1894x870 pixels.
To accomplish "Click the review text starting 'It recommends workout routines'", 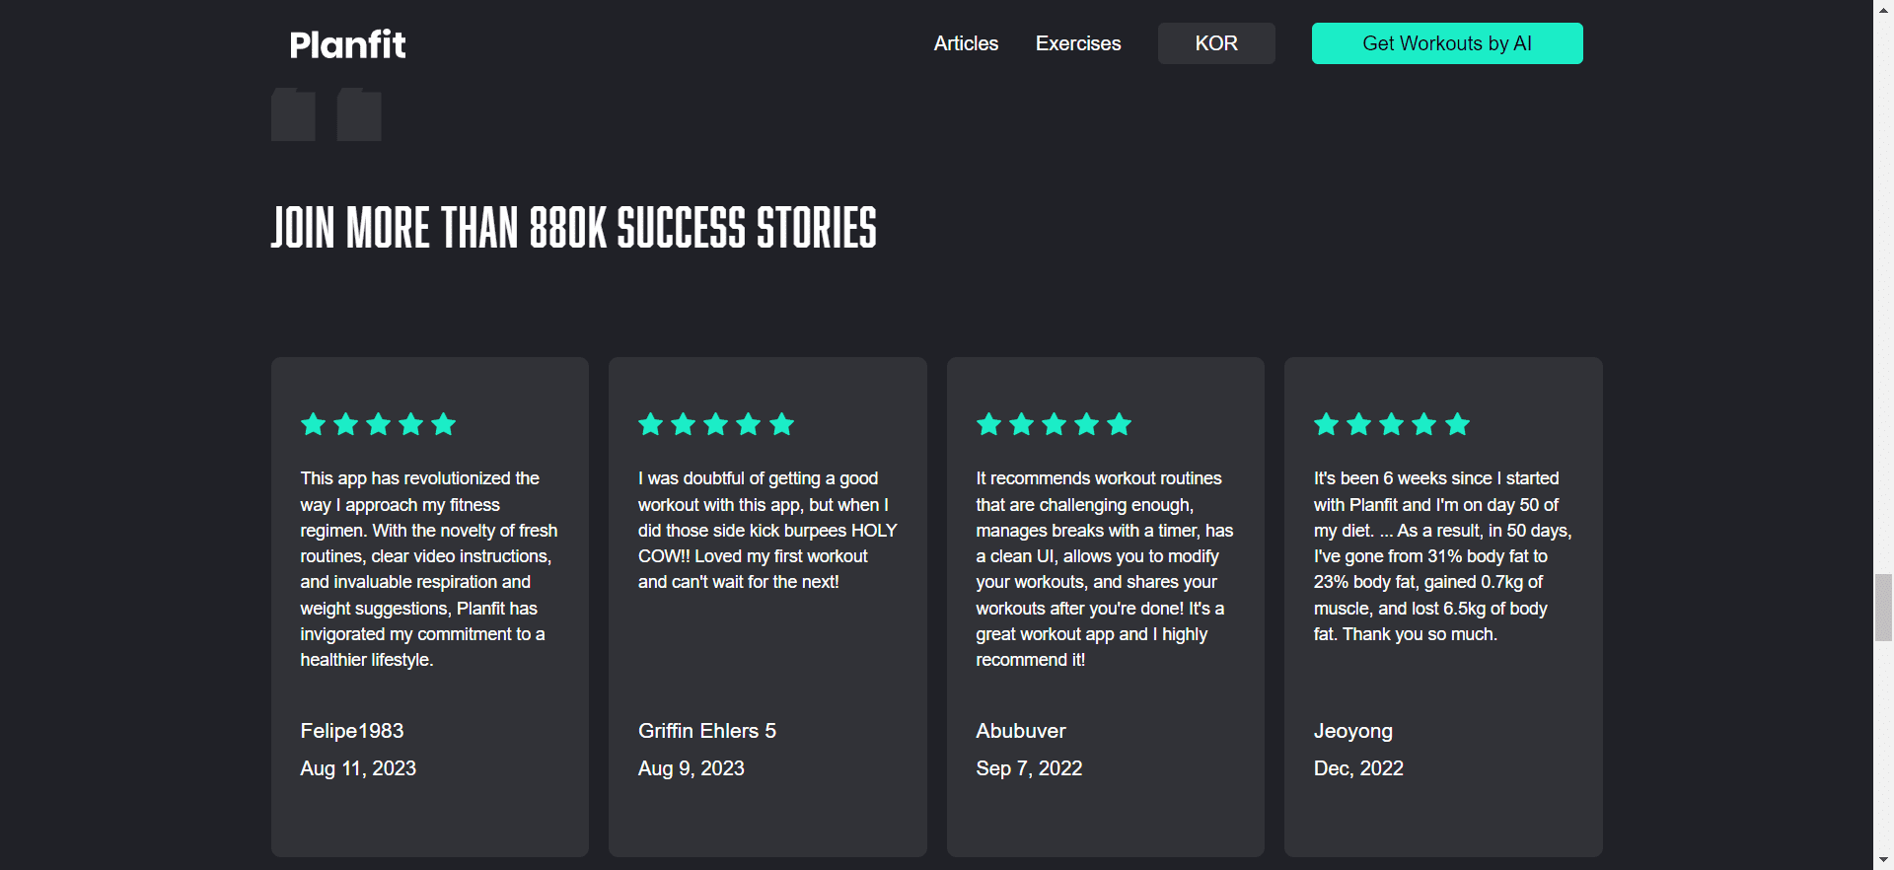I will click(1105, 569).
